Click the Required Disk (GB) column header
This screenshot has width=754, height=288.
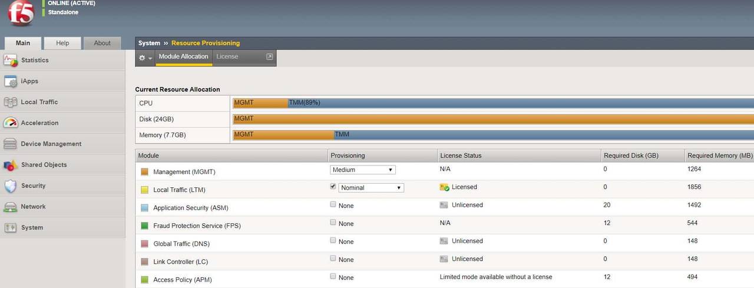[631, 155]
